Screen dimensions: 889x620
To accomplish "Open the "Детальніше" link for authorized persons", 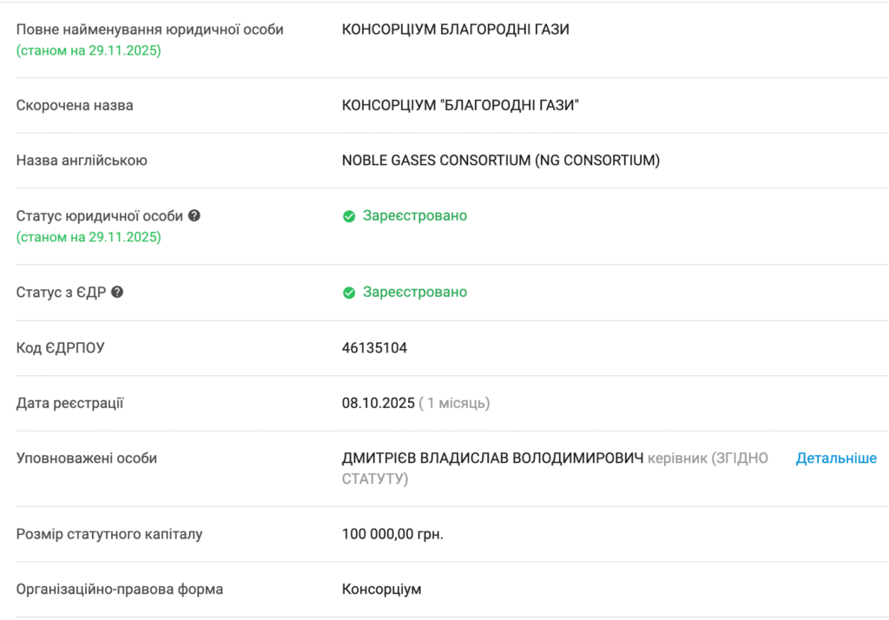I will click(836, 458).
